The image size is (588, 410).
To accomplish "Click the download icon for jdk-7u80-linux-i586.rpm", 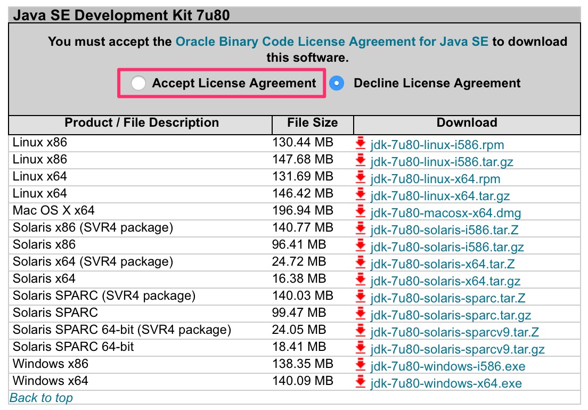I will pyautogui.click(x=360, y=143).
